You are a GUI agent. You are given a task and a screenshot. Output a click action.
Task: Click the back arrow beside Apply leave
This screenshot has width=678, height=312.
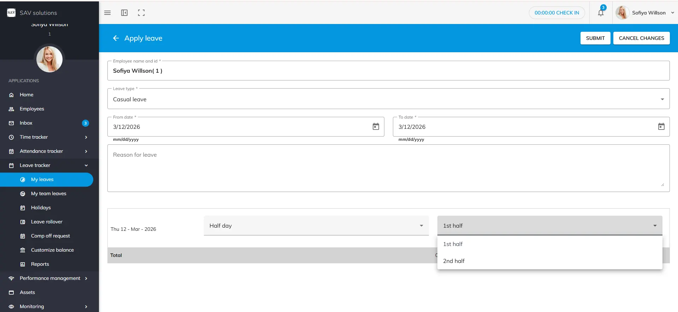point(116,38)
